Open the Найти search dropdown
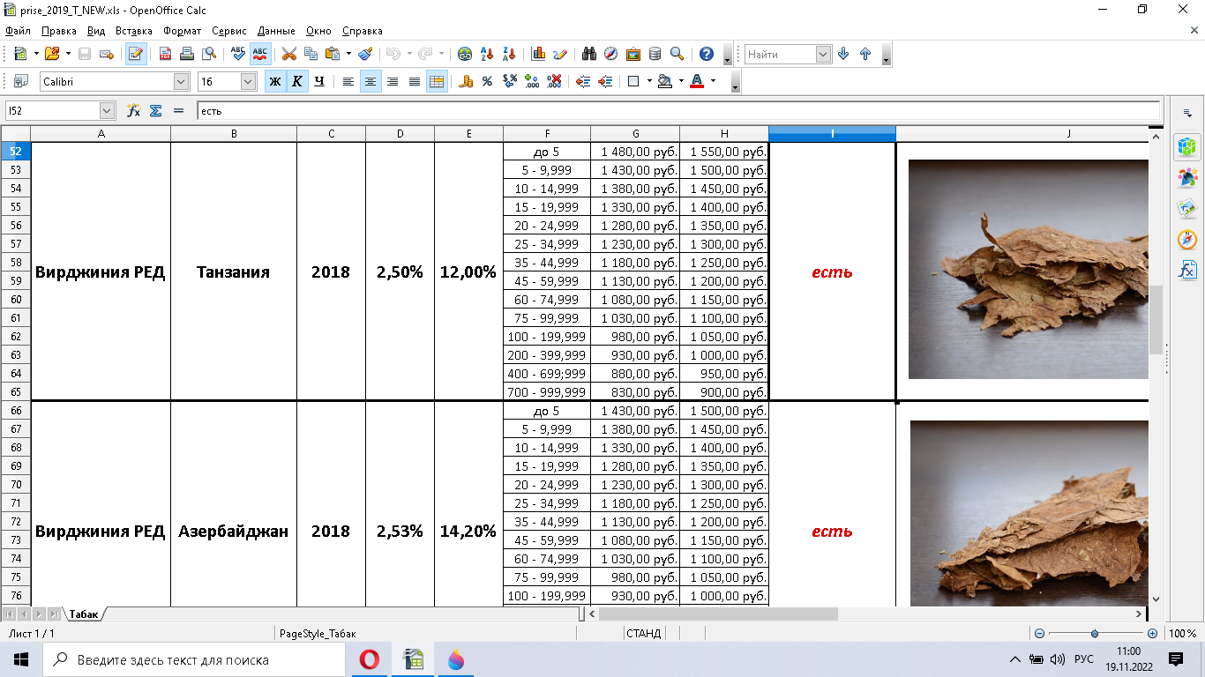 click(x=824, y=54)
